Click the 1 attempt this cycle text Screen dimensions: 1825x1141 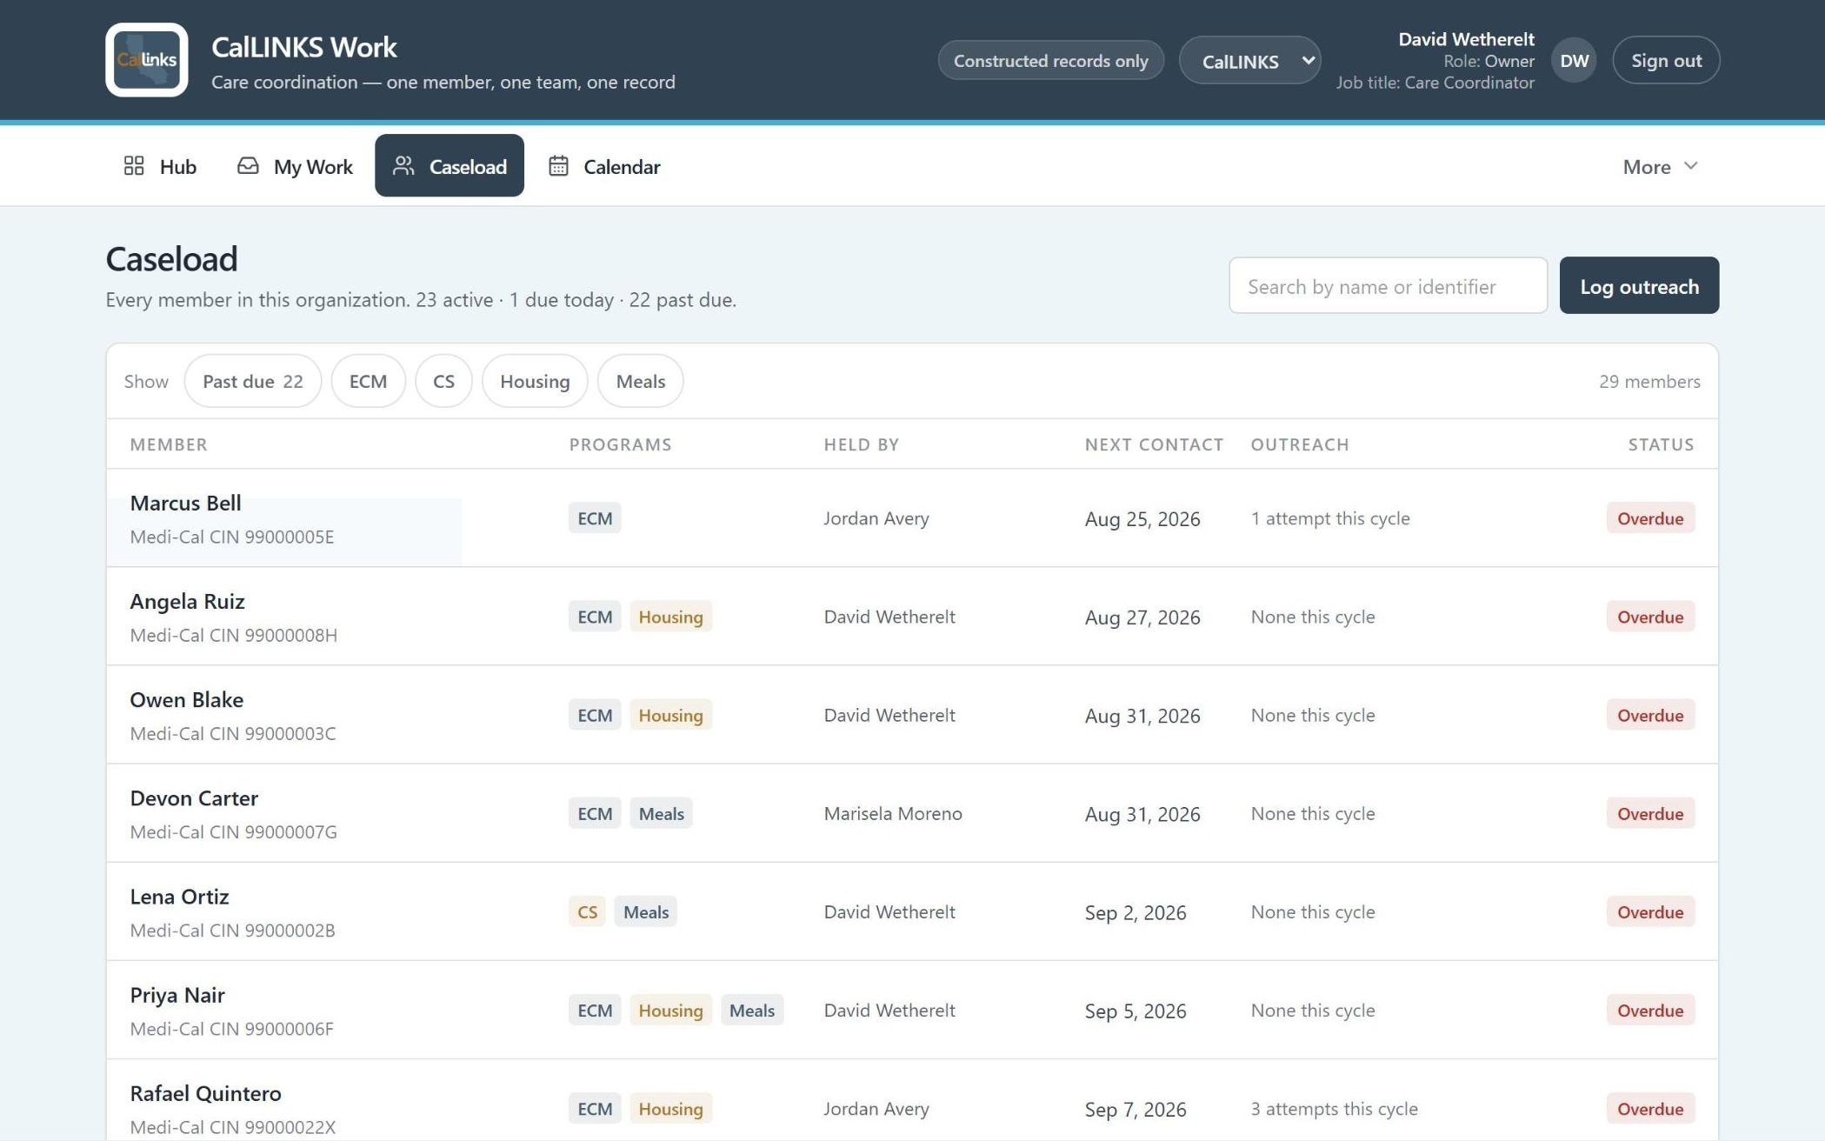tap(1330, 518)
